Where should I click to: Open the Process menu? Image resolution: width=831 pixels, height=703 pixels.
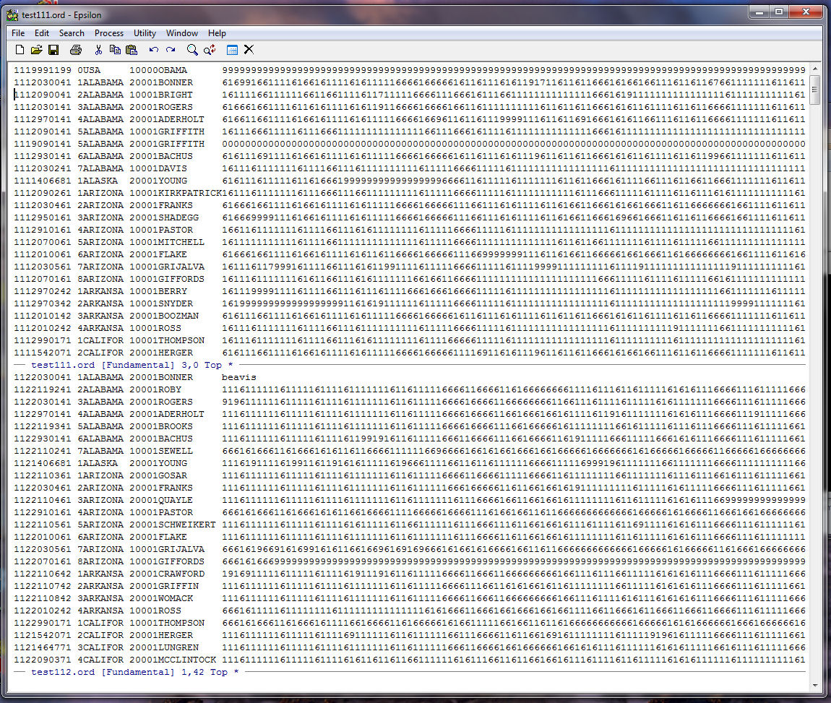pyautogui.click(x=109, y=33)
